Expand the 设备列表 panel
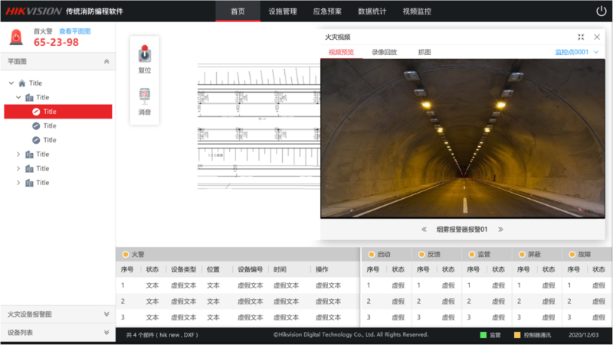 [107, 333]
